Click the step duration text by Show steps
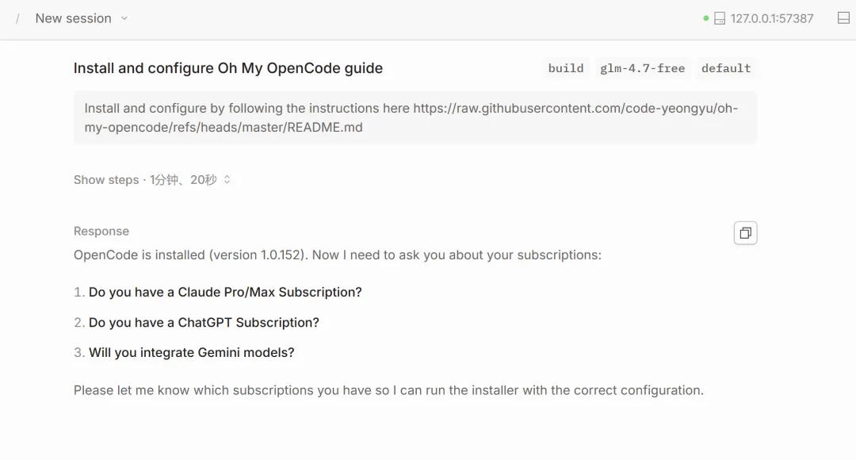Viewport: 856px width, 460px height. [183, 180]
